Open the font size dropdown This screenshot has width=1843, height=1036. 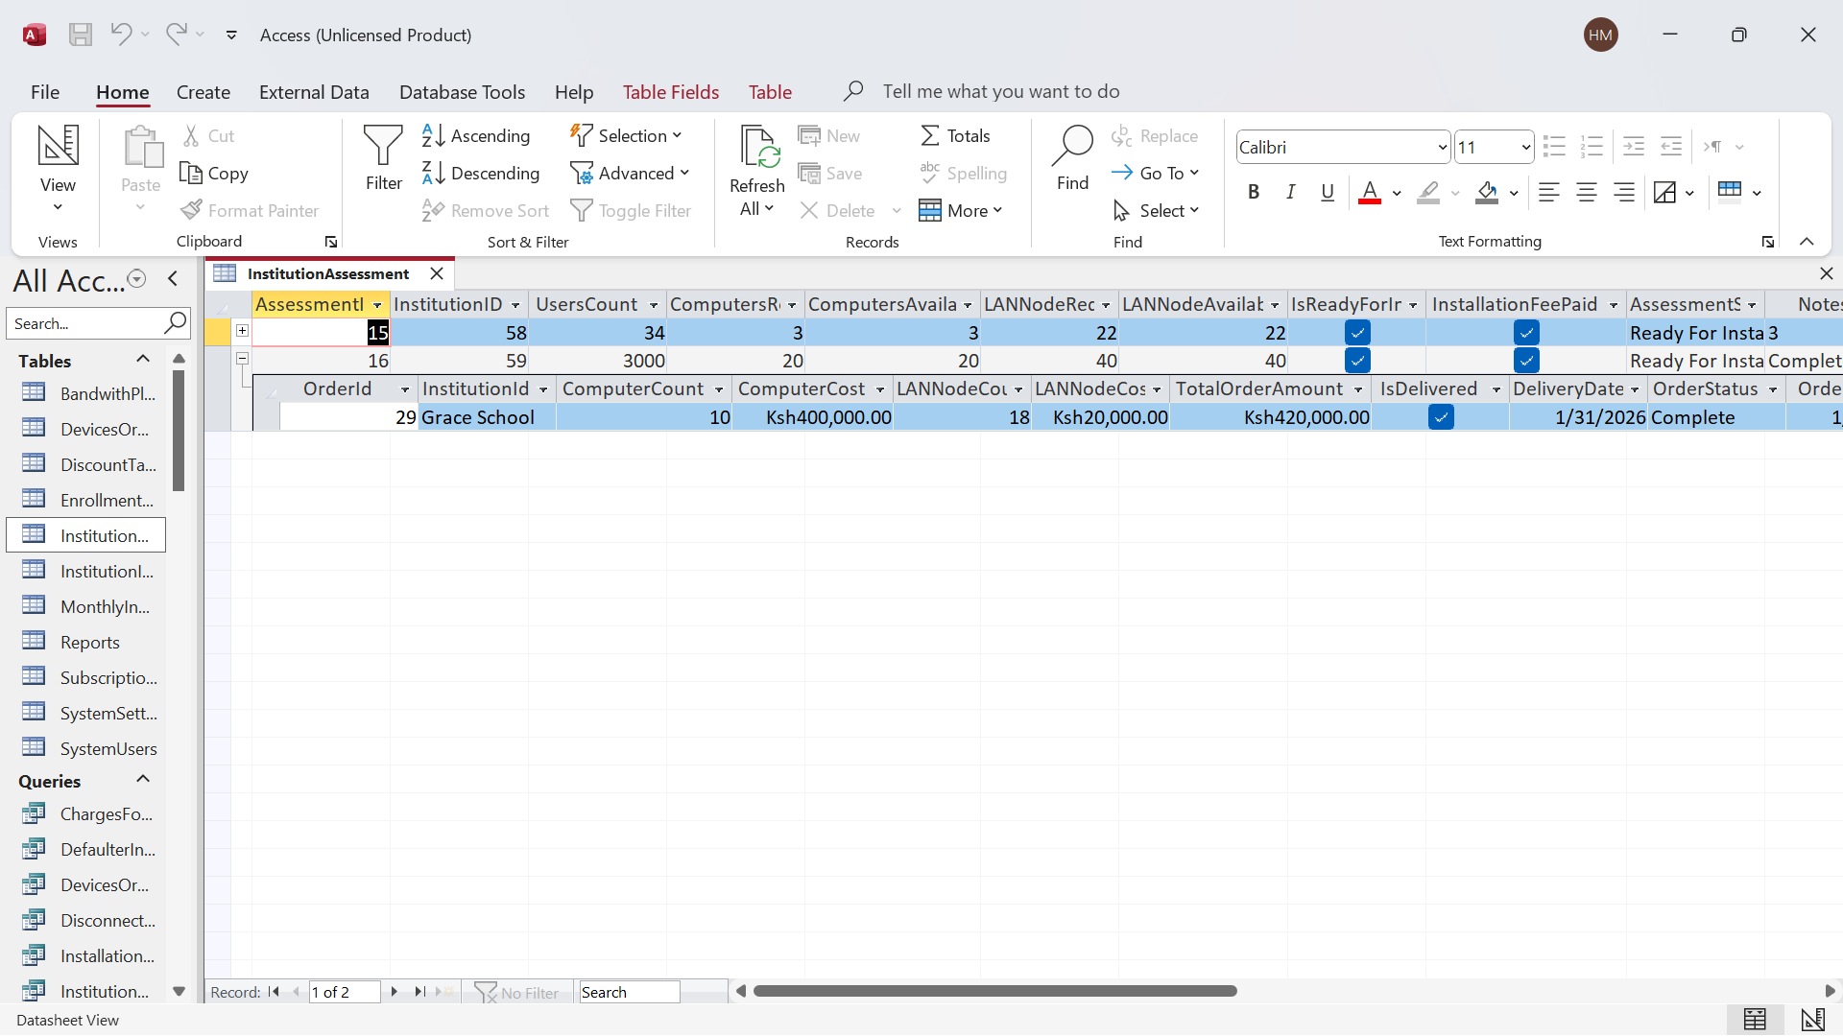point(1525,147)
